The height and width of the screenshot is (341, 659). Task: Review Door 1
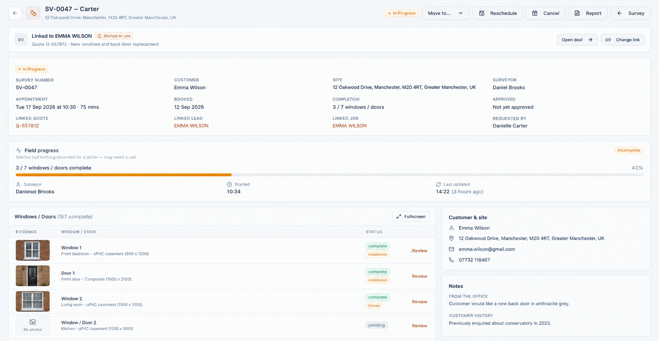click(419, 276)
